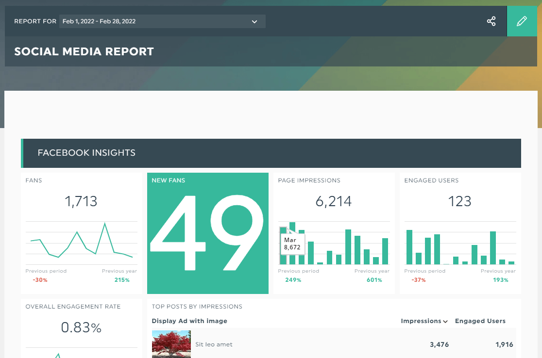Click the Page Impressions 6,214 value
The image size is (542, 358).
point(334,201)
